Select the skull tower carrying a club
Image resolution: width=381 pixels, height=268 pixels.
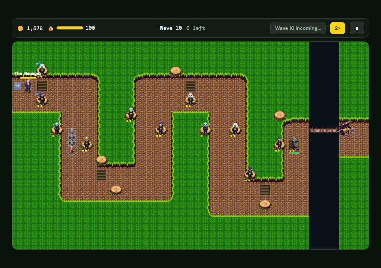[x=131, y=114]
